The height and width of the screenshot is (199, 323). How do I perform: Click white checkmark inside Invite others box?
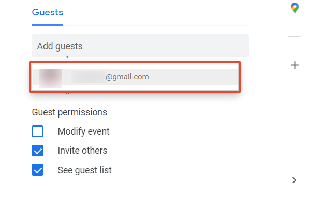click(x=38, y=152)
